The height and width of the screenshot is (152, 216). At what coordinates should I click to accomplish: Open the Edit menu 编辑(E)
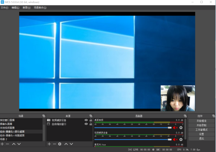point(16,7)
